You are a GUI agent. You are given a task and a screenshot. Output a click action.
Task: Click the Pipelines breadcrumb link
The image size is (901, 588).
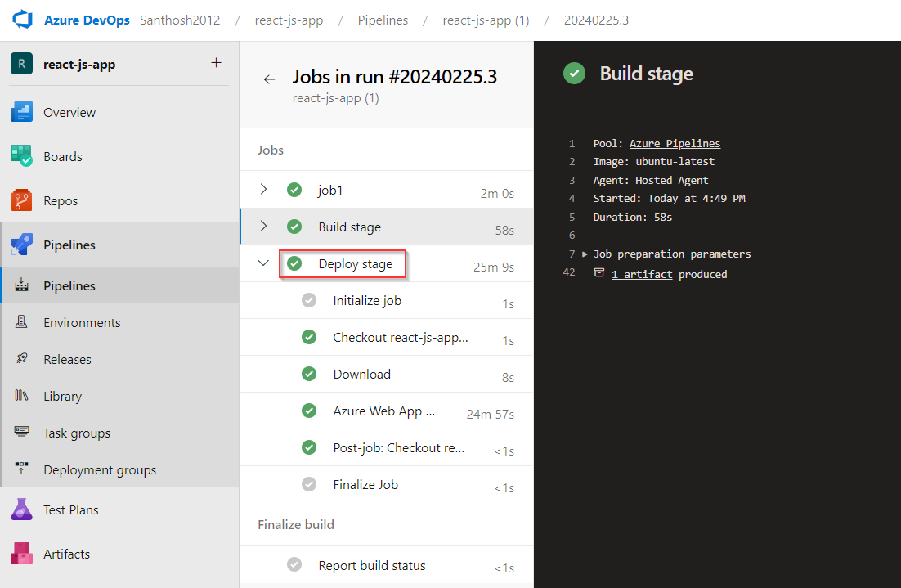[x=383, y=20]
